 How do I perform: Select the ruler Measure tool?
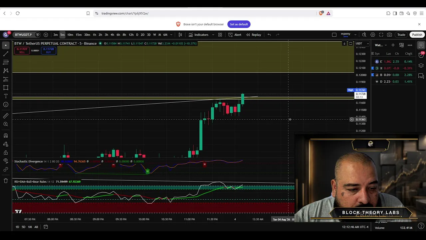(x=6, y=116)
